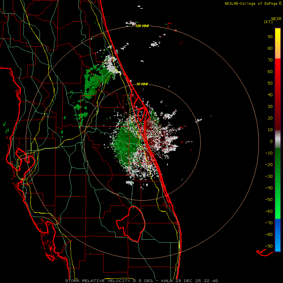Click the -70 value on the velocity scale
Viewport: 283px width, 283px height.
(x=269, y=223)
